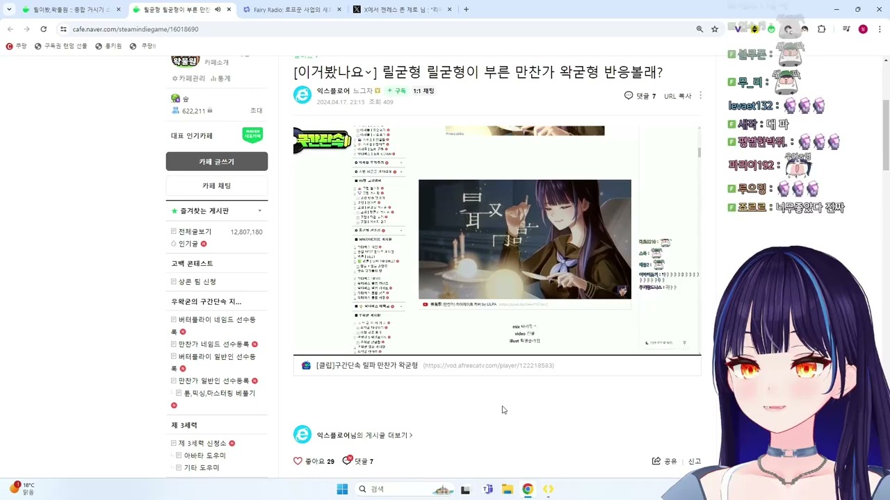Open Teams icon in the taskbar
Screen dimensions: 890x500
pyautogui.click(x=487, y=489)
